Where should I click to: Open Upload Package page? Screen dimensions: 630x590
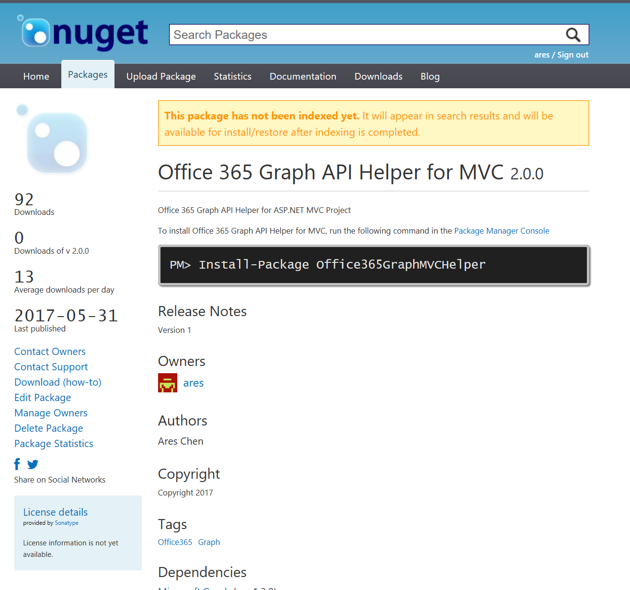point(161,76)
